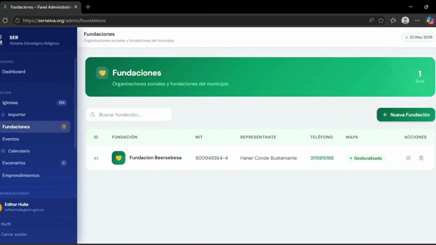
Task: Open the Perfil link
Action: point(6,224)
